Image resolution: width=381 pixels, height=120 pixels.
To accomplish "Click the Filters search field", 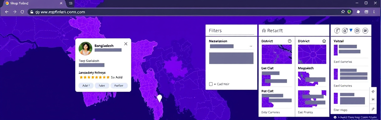I will (231, 31).
